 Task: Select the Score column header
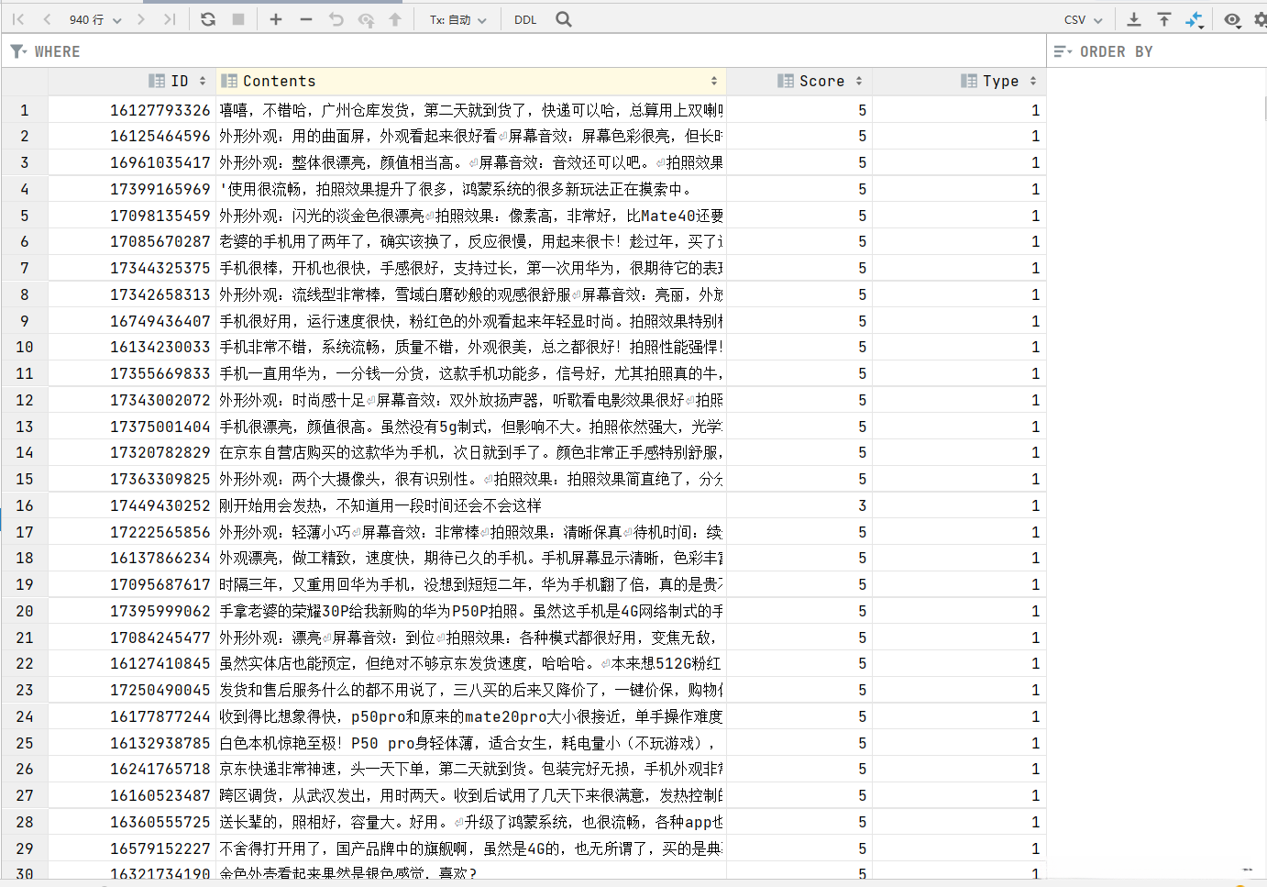799,81
